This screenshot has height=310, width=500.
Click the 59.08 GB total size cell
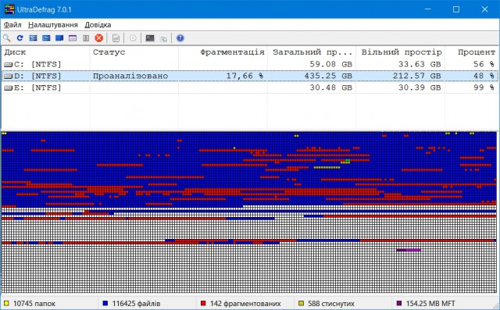[x=331, y=64]
